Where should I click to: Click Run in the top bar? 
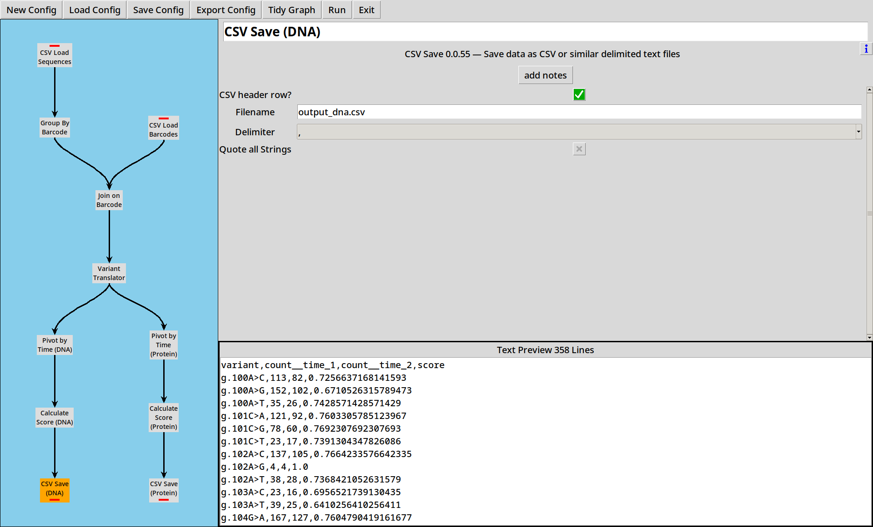(337, 10)
